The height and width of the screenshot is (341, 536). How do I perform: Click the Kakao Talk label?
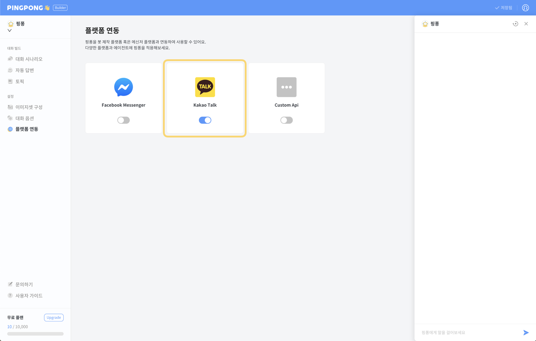205,105
